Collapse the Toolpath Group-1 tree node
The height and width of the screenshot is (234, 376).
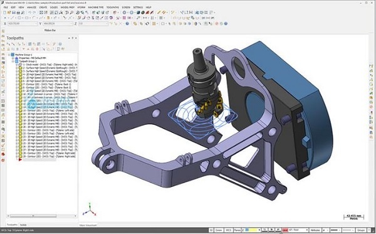point(13,61)
